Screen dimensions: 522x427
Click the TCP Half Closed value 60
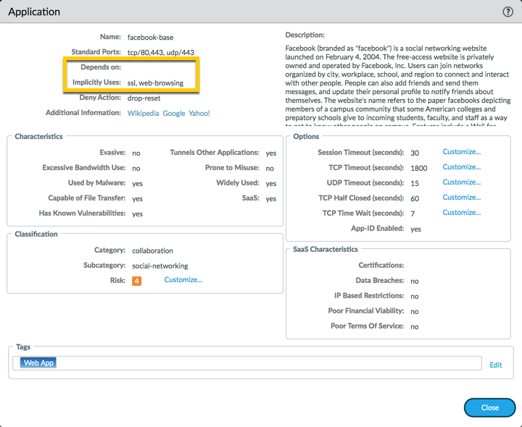415,199
